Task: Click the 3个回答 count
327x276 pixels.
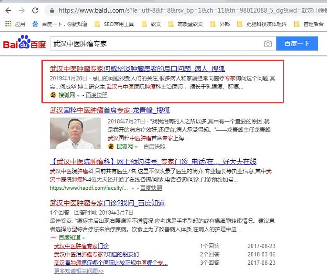Action: (210, 263)
